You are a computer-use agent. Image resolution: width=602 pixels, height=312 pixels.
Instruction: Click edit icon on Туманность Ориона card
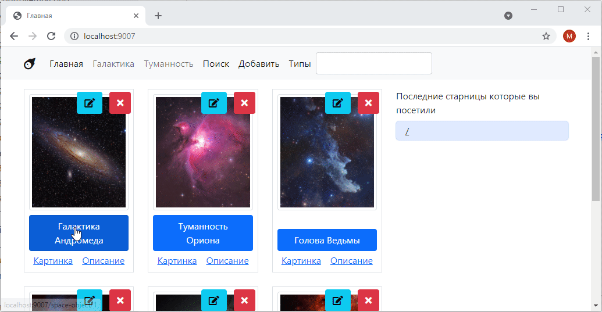(x=213, y=103)
